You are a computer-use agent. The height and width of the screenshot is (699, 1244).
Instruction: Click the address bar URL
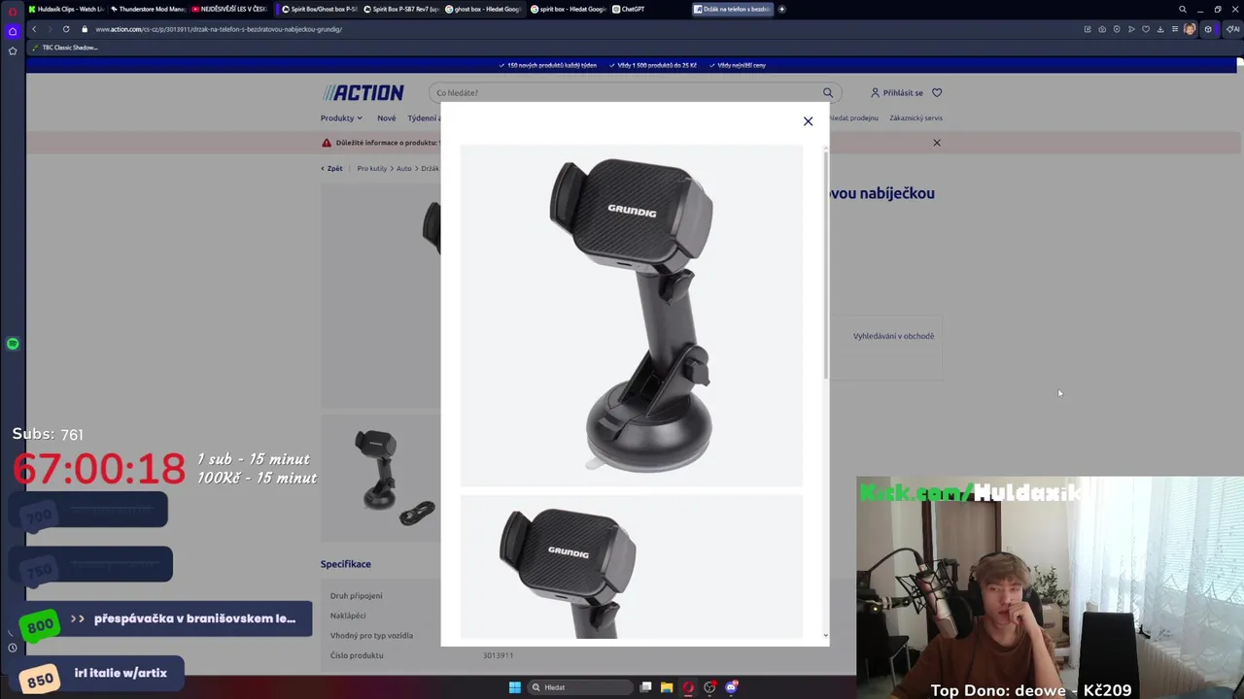pos(219,29)
